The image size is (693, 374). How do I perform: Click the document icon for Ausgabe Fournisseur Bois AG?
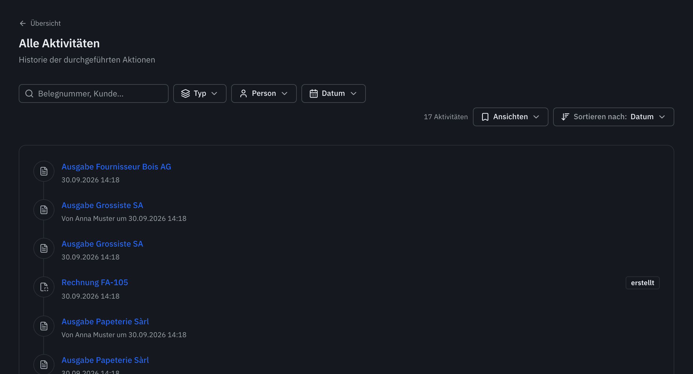coord(44,171)
